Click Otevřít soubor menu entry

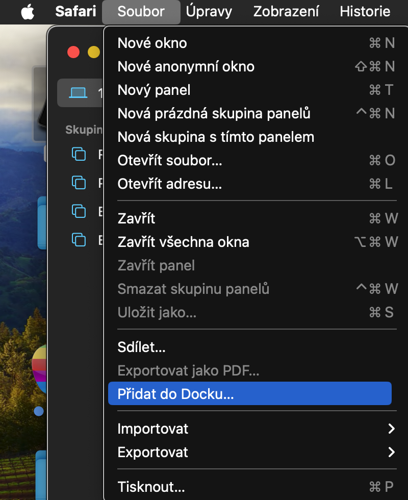pos(170,160)
